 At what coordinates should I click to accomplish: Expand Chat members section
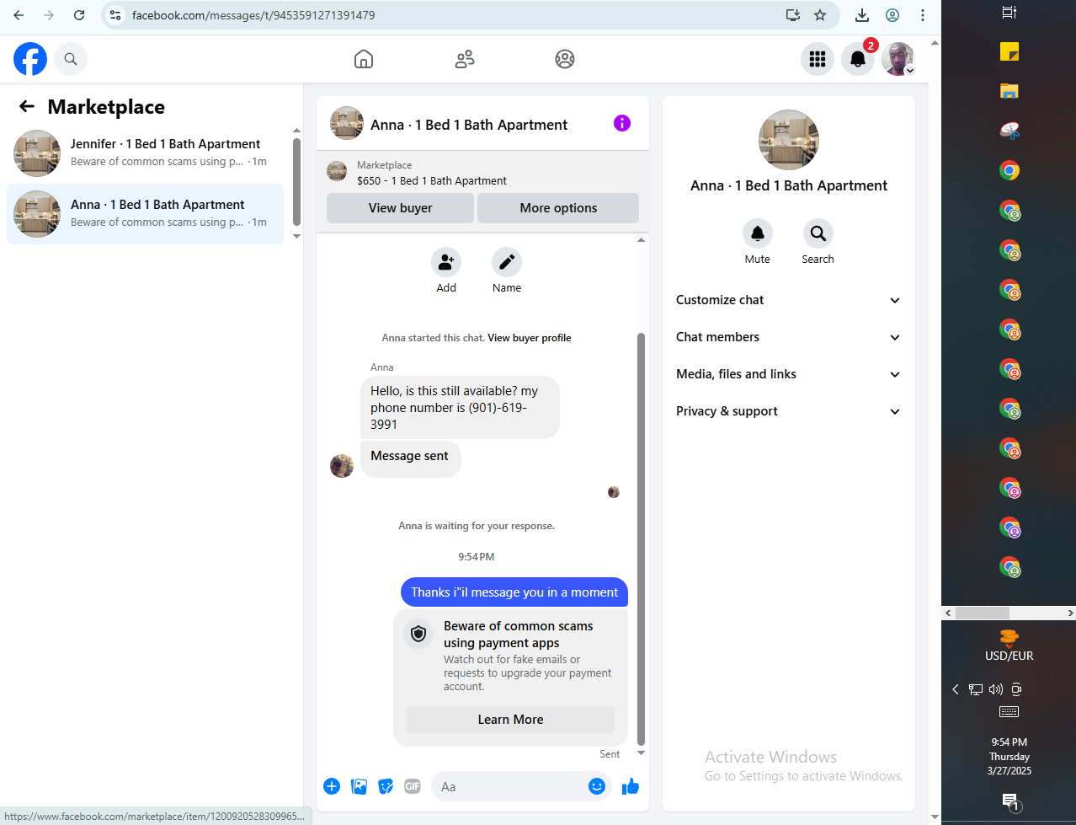tap(788, 337)
